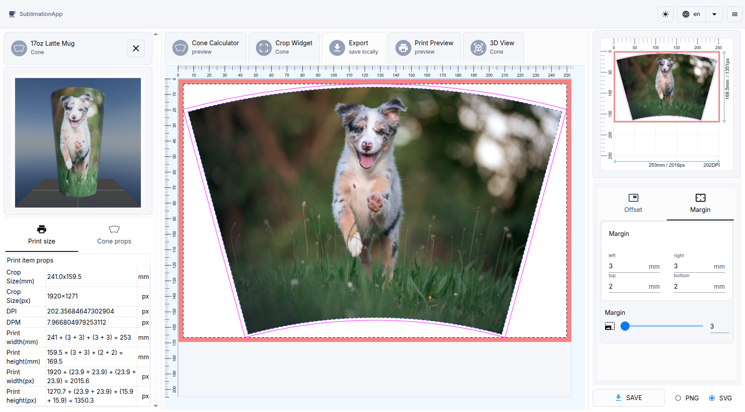Click the globe language icon
Image resolution: width=745 pixels, height=412 pixels.
coord(686,14)
